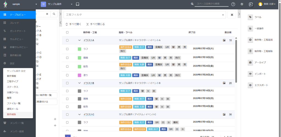The width and height of the screenshot is (281, 137).
Task: Click gray status swatch of イラストB ラフ
Action: tap(80, 91)
